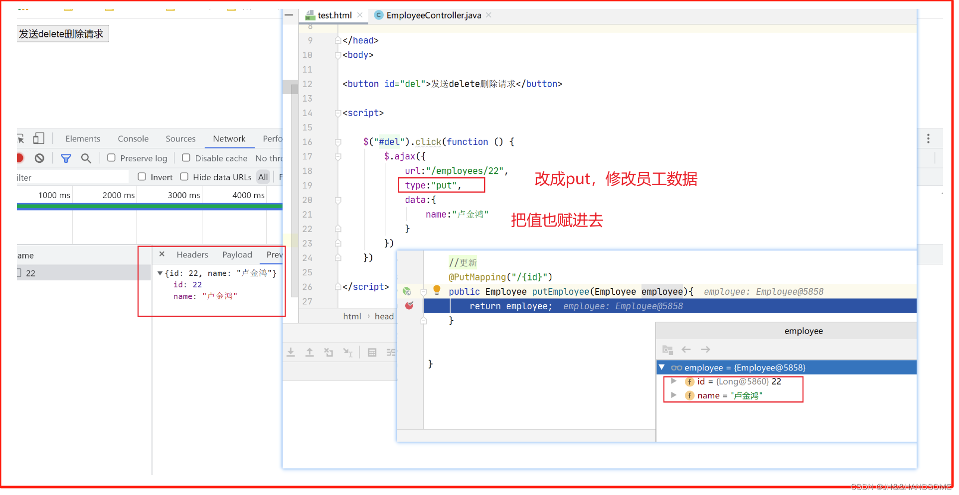Close the request detail pane via X
The height and width of the screenshot is (495, 959).
(162, 254)
